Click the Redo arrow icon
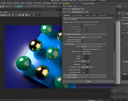Image resolution: width=128 pixels, height=101 pixels. click(x=8, y=6)
